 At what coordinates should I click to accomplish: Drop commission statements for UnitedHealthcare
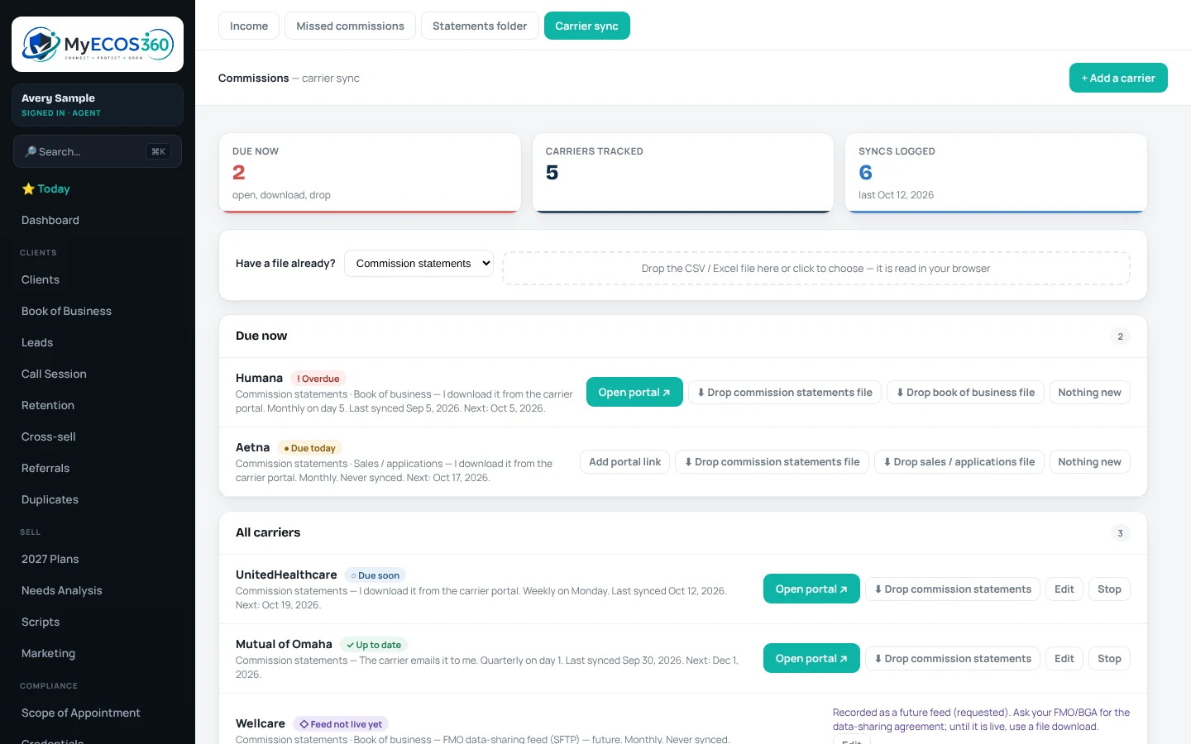(x=953, y=589)
